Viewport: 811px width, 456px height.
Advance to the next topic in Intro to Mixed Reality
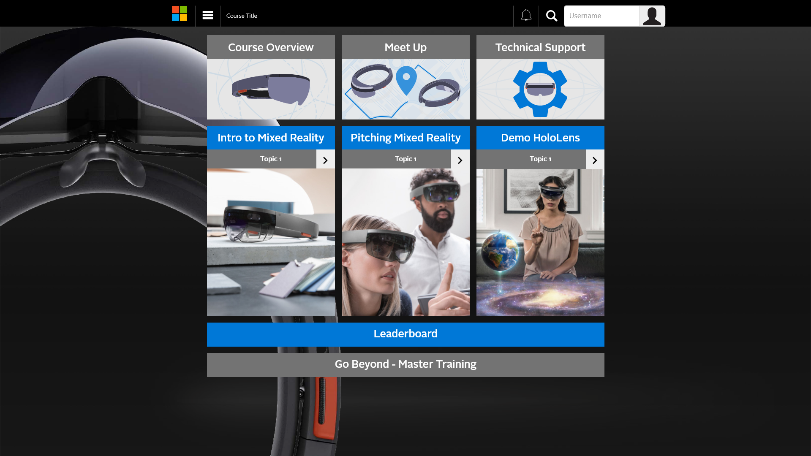click(326, 160)
